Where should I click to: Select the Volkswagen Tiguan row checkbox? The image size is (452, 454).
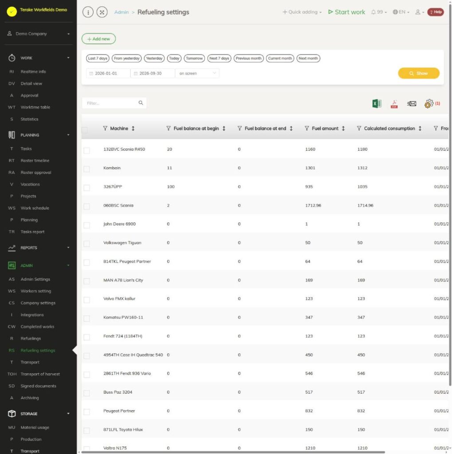click(86, 244)
